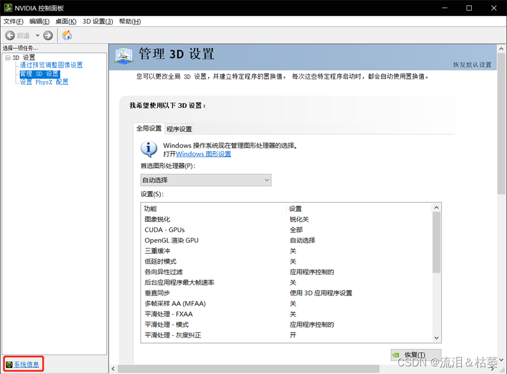Screen dimensions: 507x374
Task: Click the main panel horizontal scrollbar thumb
Action: [x=249, y=369]
